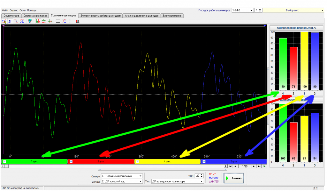327x191 pixels.
Task: Open the Окна menu
Action: click(23, 11)
